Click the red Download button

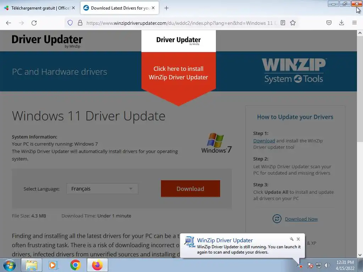(x=190, y=189)
